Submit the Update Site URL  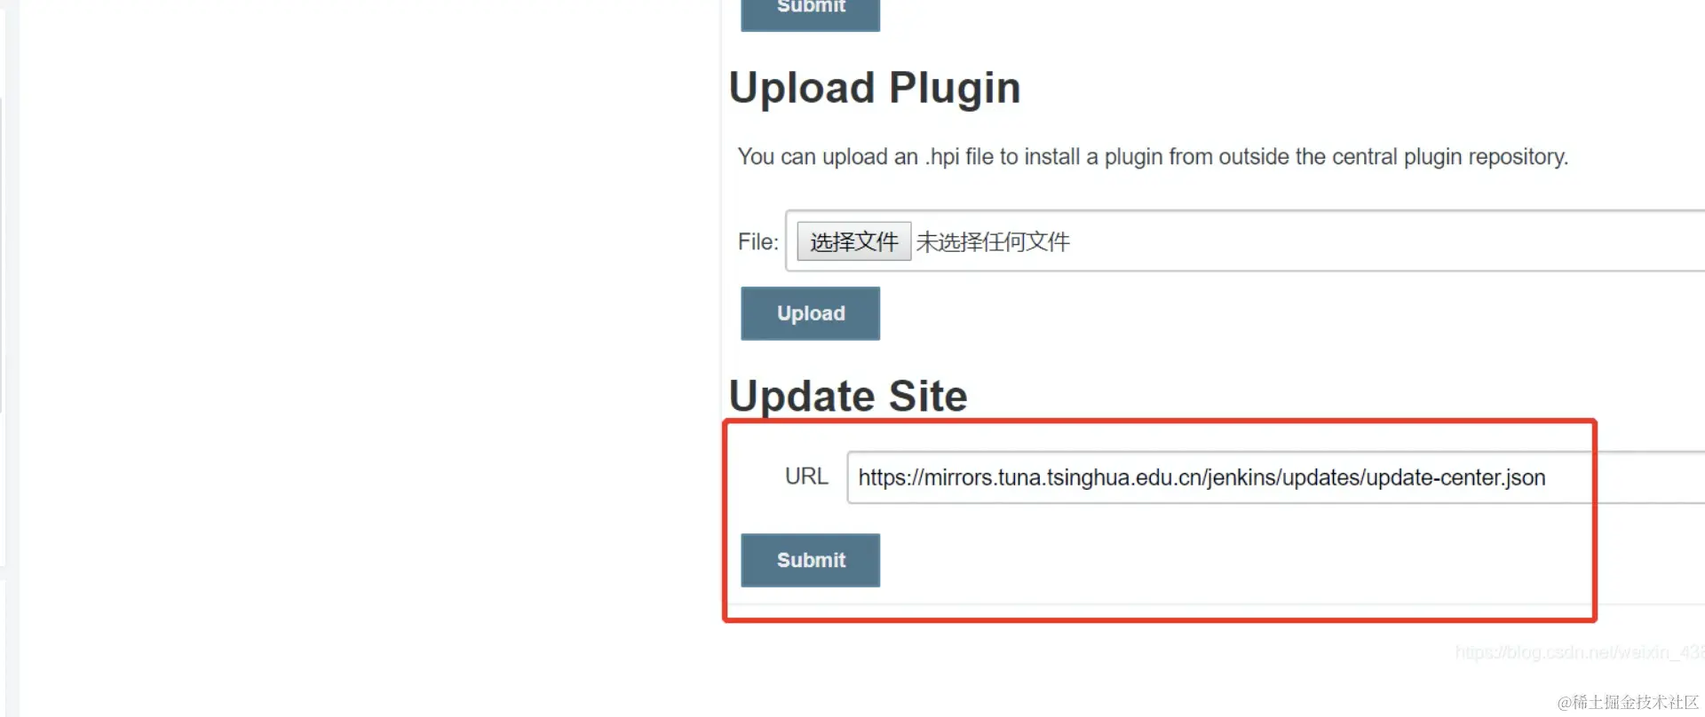tap(810, 560)
